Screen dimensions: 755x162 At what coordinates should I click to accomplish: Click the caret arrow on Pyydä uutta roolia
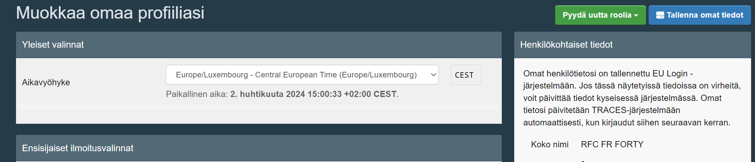click(636, 16)
